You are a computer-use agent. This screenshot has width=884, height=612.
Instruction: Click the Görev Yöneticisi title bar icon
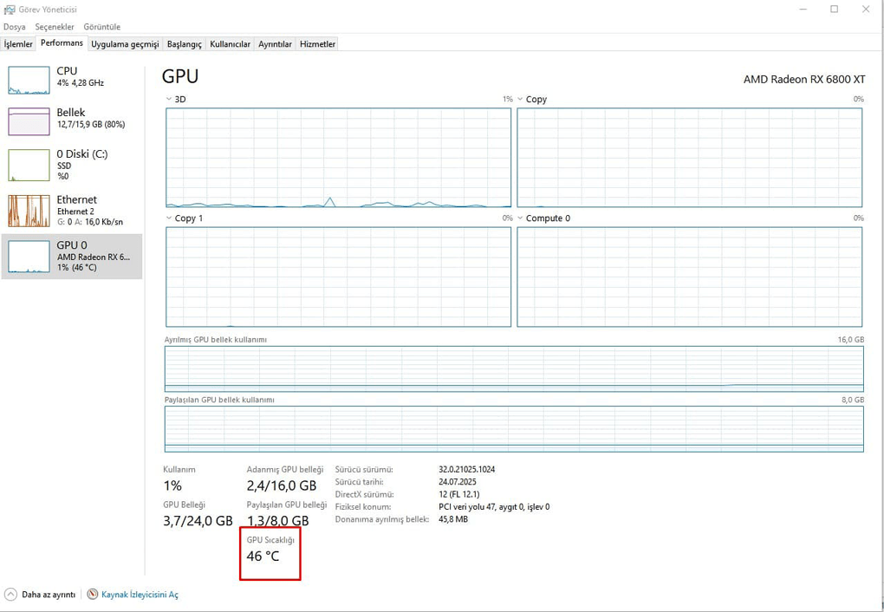tap(9, 10)
